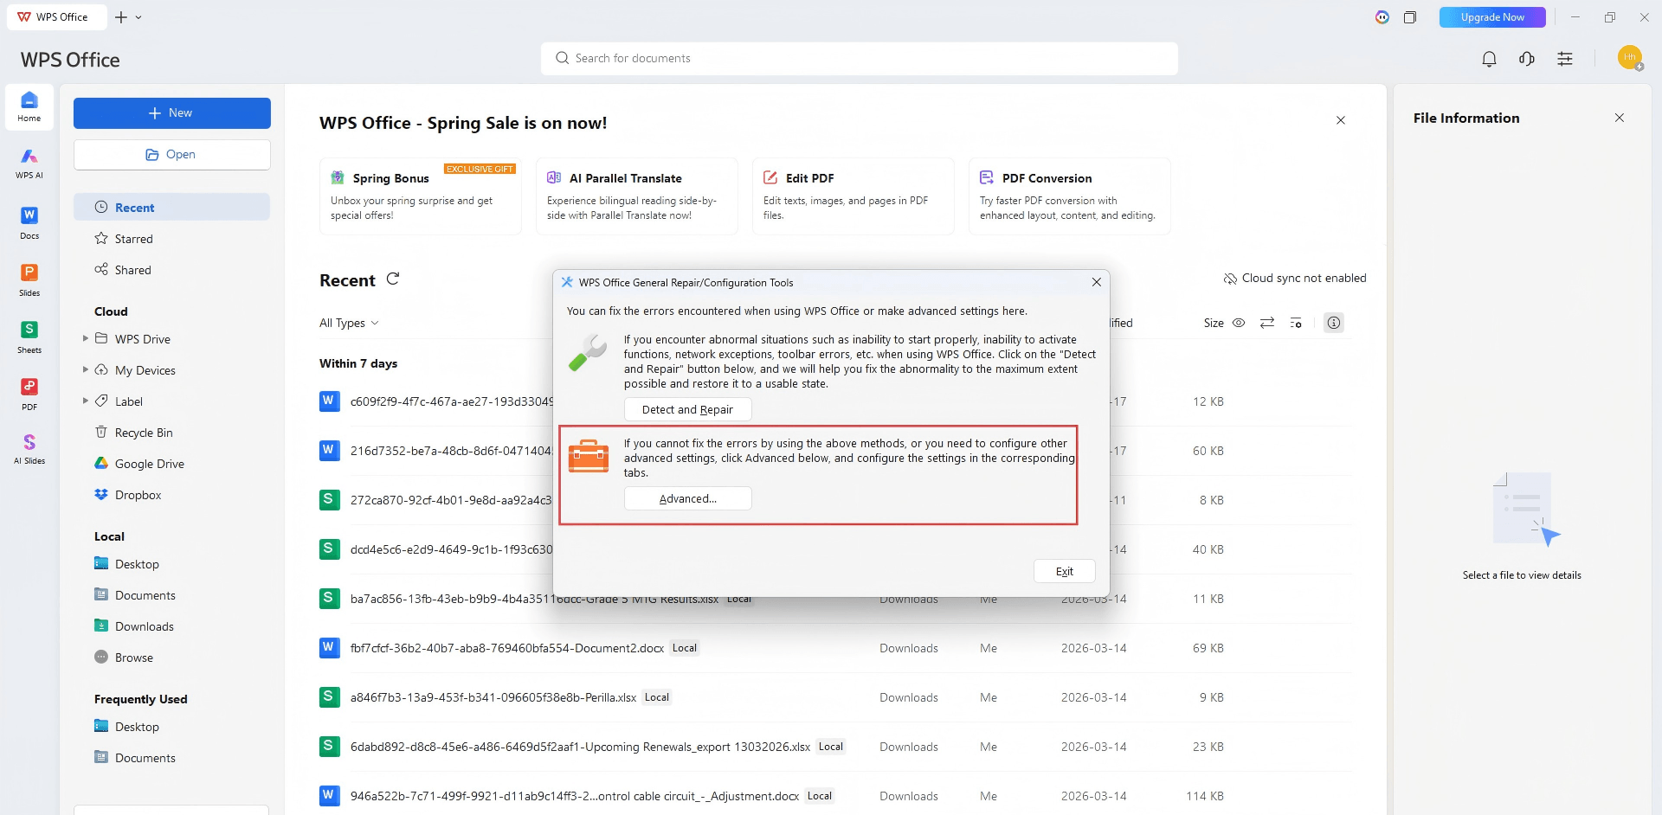The image size is (1662, 815).
Task: Open the Sheets app icon
Action: (x=29, y=336)
